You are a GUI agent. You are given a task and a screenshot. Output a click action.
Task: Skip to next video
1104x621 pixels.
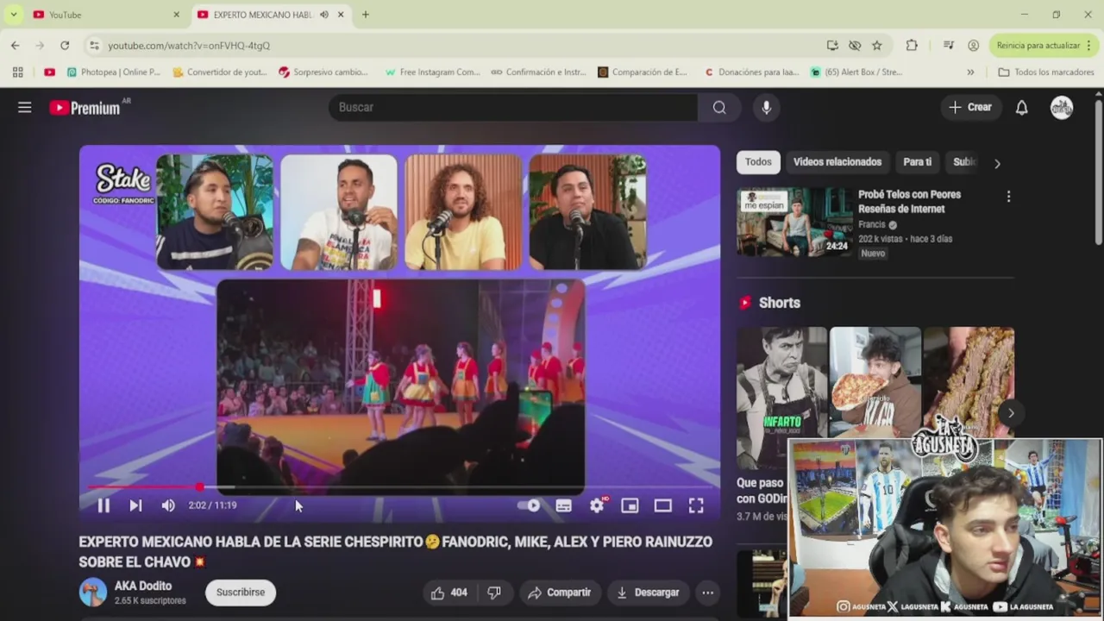coord(135,505)
